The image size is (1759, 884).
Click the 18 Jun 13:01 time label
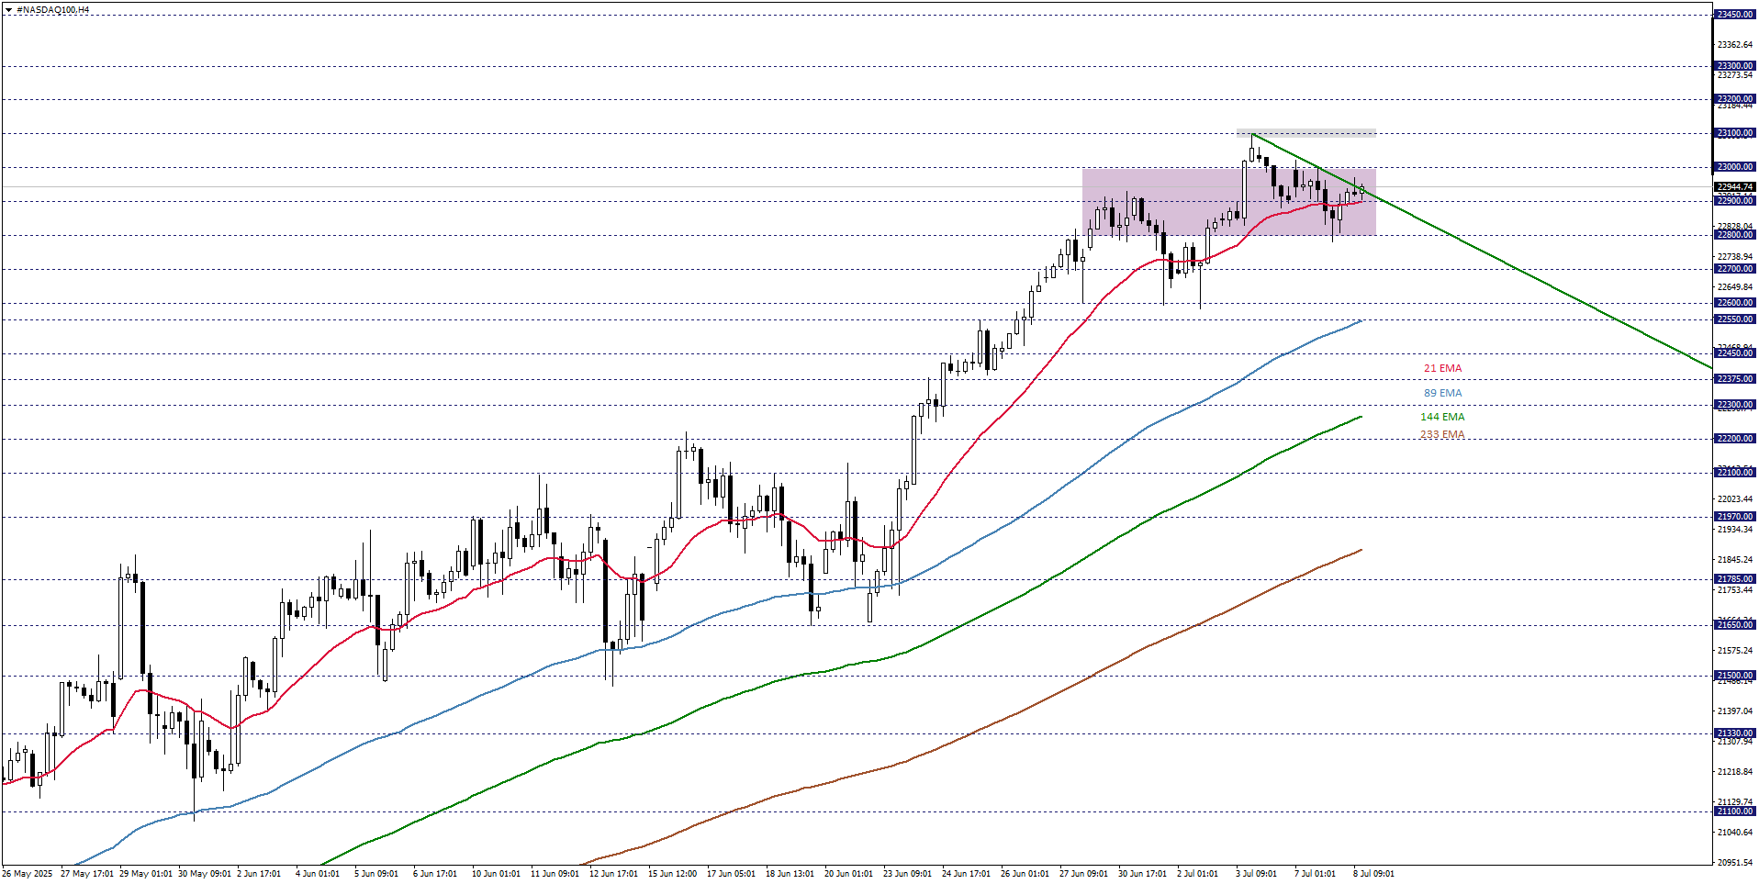[x=790, y=874]
